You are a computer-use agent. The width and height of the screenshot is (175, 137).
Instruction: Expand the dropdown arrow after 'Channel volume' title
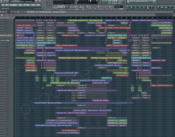(x=66, y=12)
